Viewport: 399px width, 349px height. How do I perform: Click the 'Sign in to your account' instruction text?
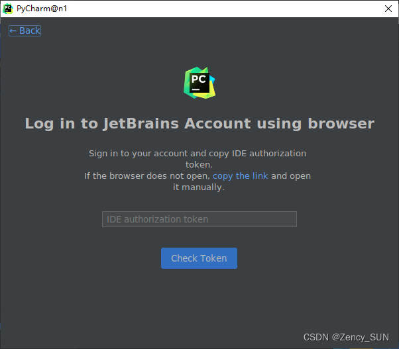click(198, 159)
